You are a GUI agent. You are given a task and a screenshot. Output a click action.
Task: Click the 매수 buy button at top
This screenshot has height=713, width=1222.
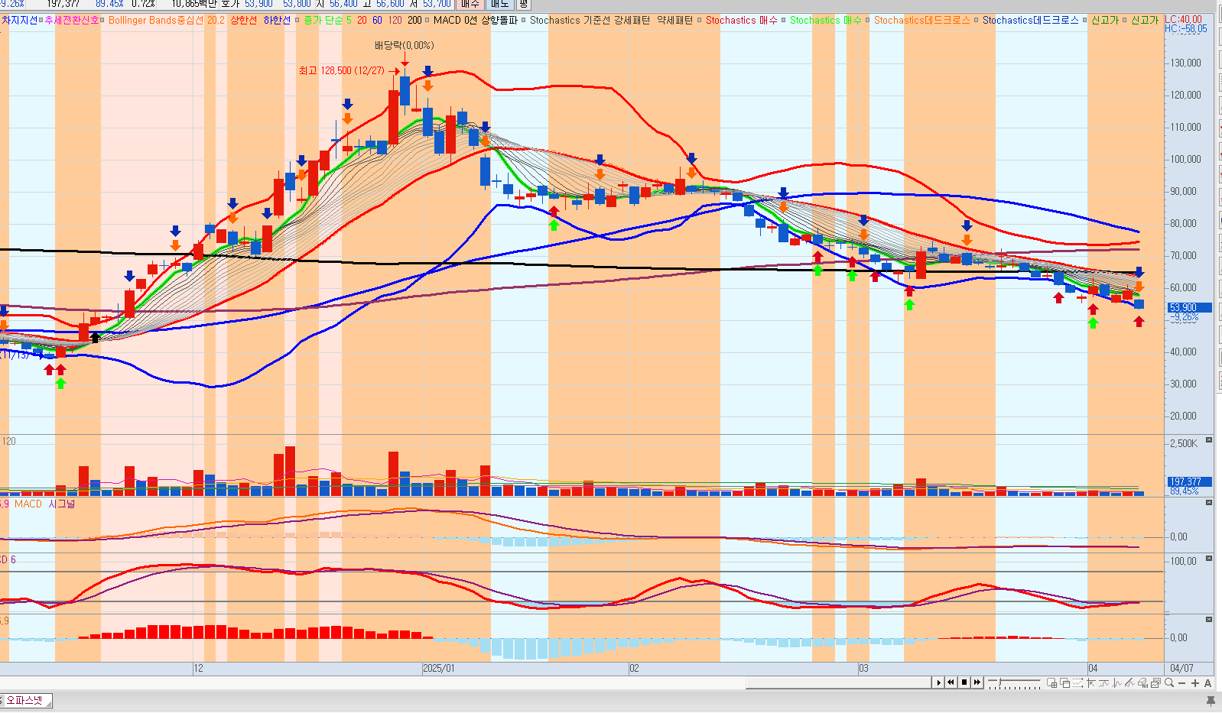click(x=470, y=5)
